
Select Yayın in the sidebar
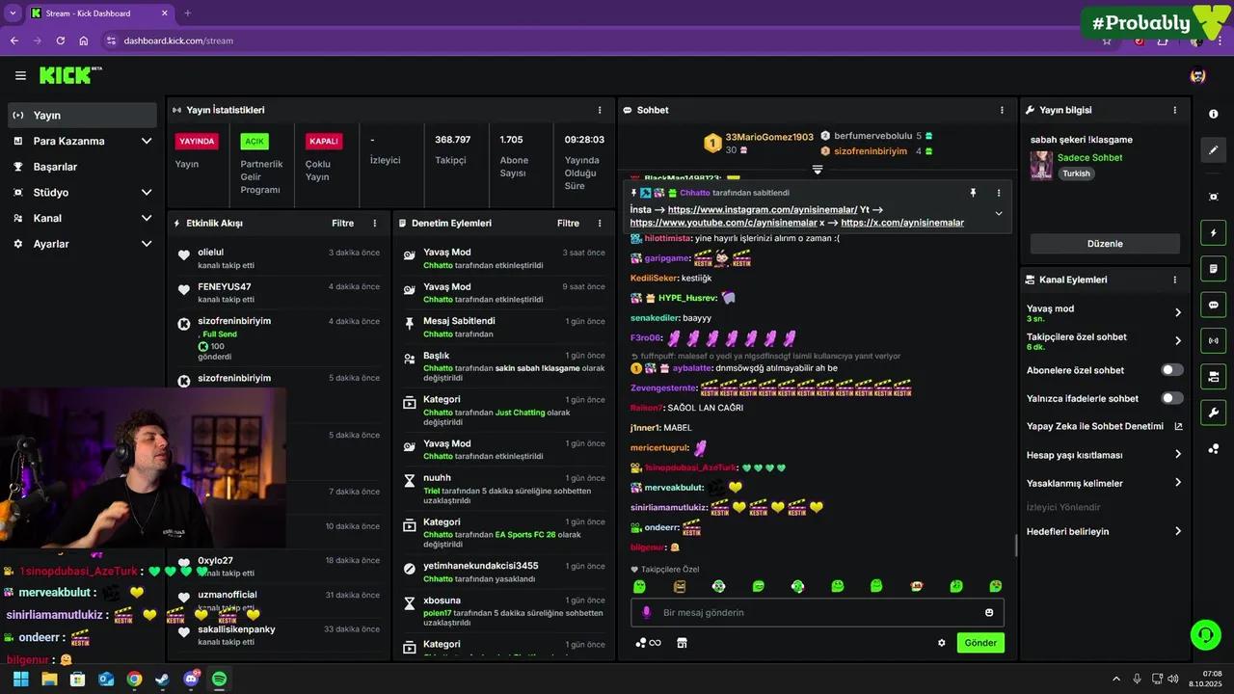pyautogui.click(x=82, y=115)
